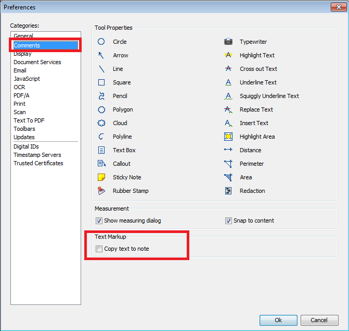Open the Pencil tool icon
The height and width of the screenshot is (331, 349).
(x=101, y=96)
